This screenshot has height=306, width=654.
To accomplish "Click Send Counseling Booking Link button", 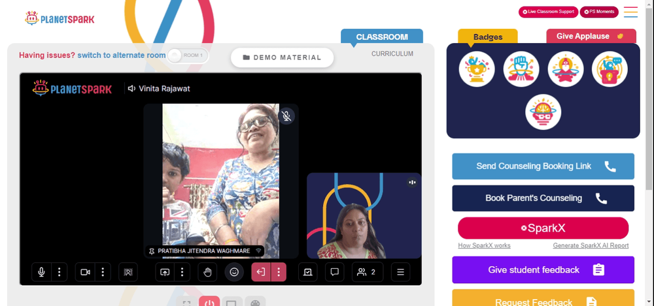I will tap(543, 166).
